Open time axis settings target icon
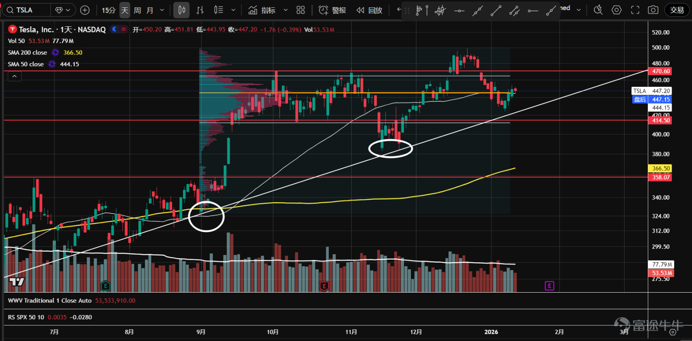 coord(673,332)
